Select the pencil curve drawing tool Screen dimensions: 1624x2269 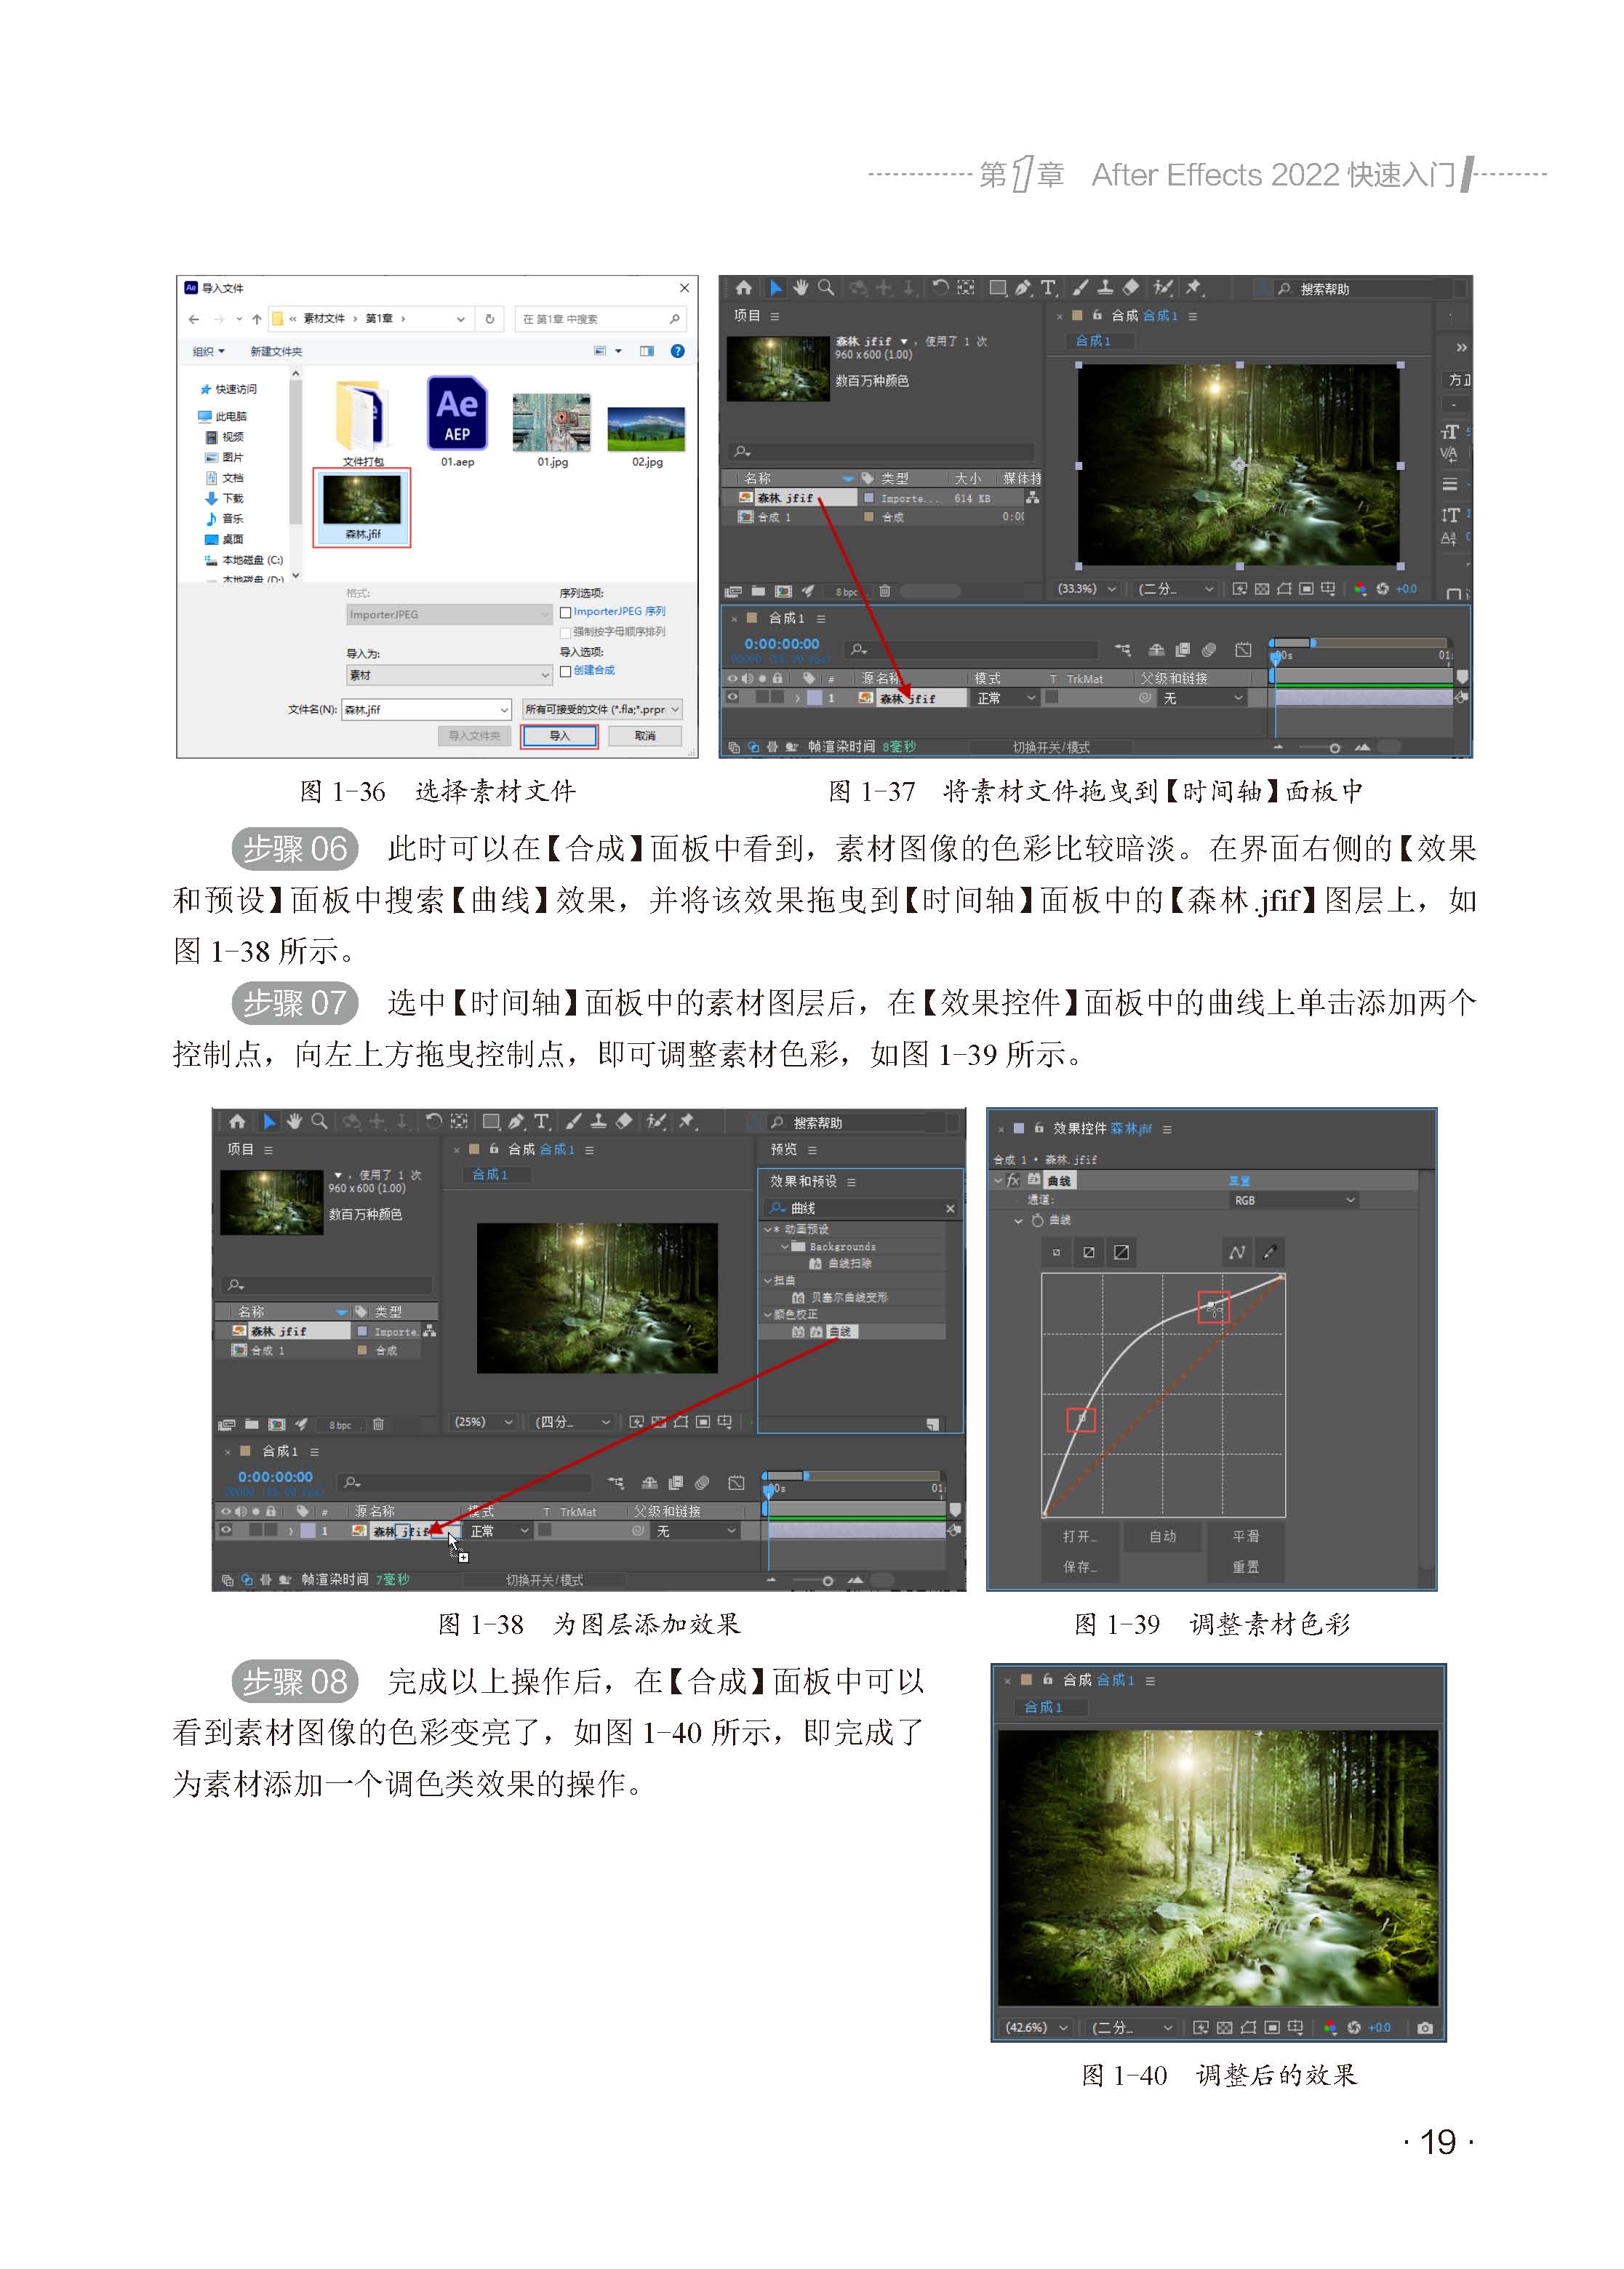(1269, 1252)
